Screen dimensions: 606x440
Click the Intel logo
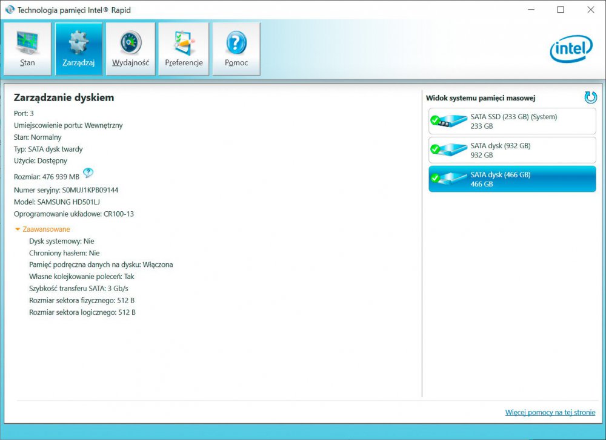pyautogui.click(x=571, y=49)
